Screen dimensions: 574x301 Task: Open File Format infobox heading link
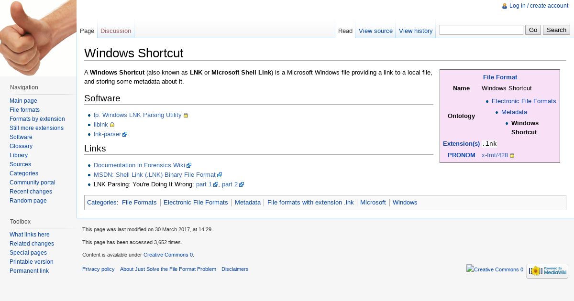(x=500, y=77)
